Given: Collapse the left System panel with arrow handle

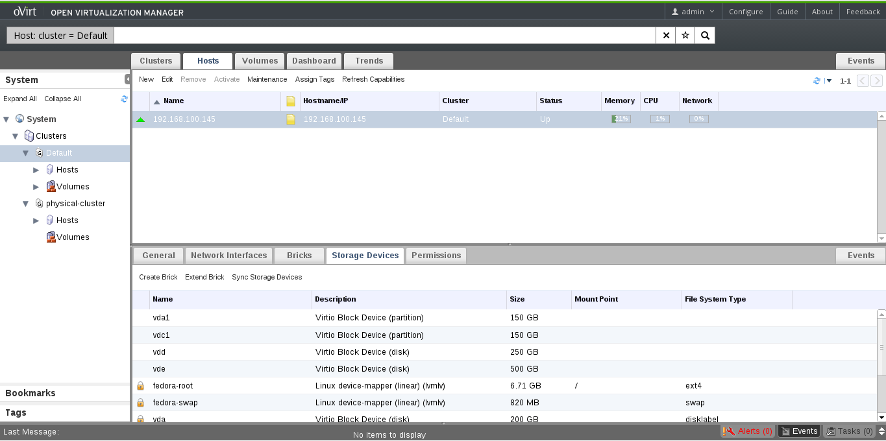Looking at the screenshot, I should pyautogui.click(x=128, y=79).
